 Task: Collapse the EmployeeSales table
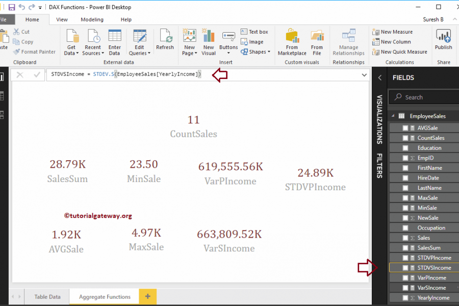[x=392, y=116]
